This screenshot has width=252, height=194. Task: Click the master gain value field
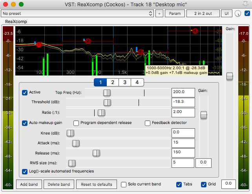tap(228, 184)
